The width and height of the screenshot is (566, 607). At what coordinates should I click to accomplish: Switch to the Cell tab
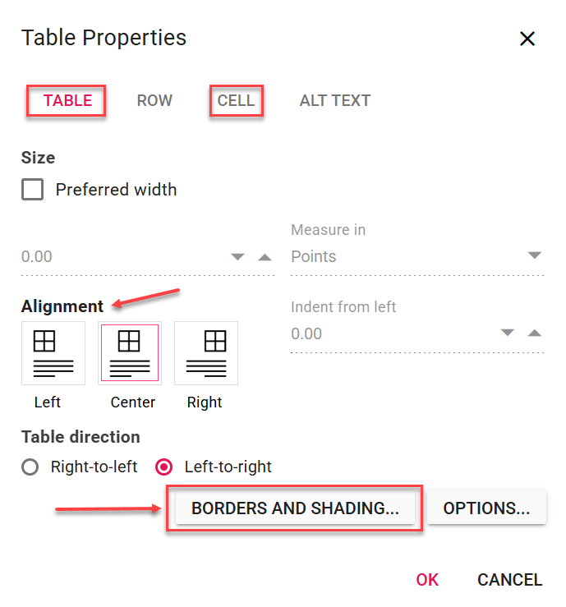236,101
